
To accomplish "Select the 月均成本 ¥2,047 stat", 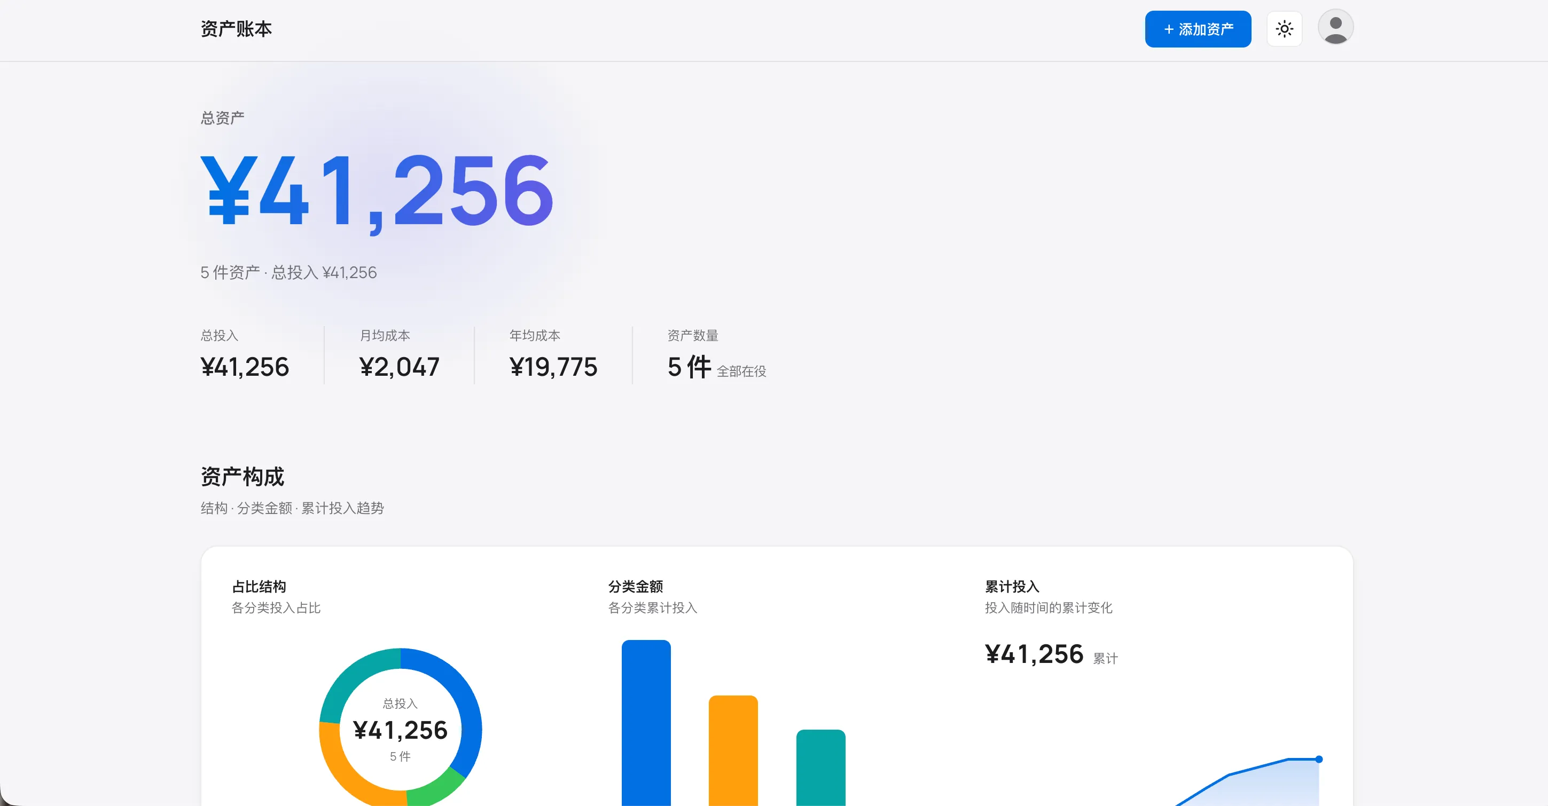I will click(x=400, y=354).
